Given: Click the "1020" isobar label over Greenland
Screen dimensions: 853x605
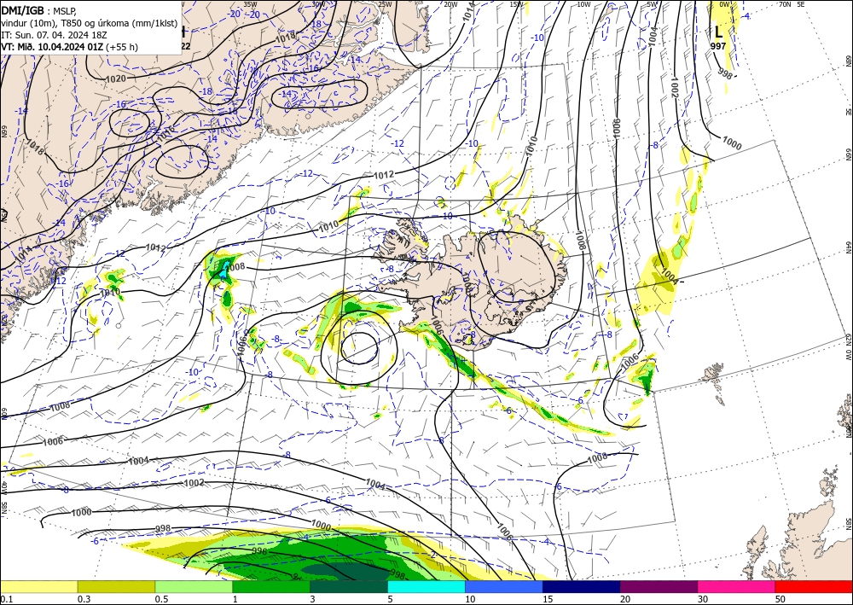Looking at the screenshot, I should pyautogui.click(x=115, y=79).
